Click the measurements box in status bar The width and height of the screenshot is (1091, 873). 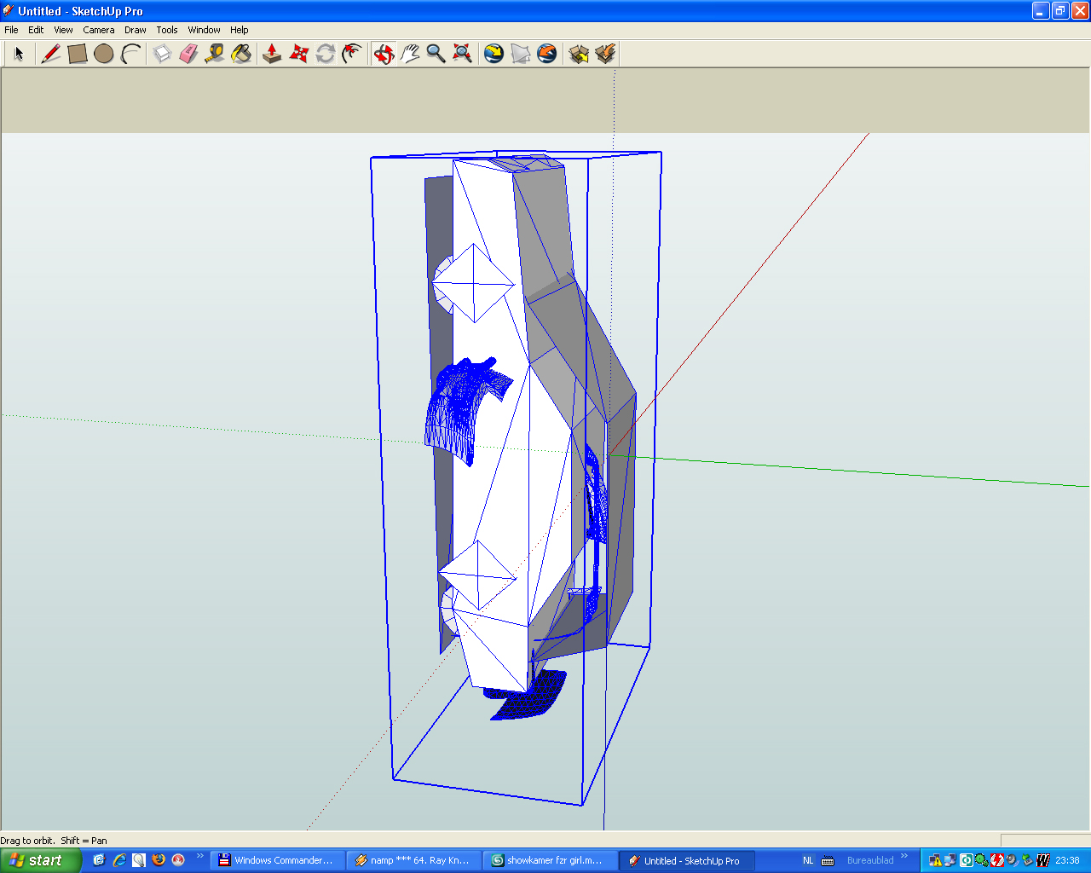(x=1045, y=840)
